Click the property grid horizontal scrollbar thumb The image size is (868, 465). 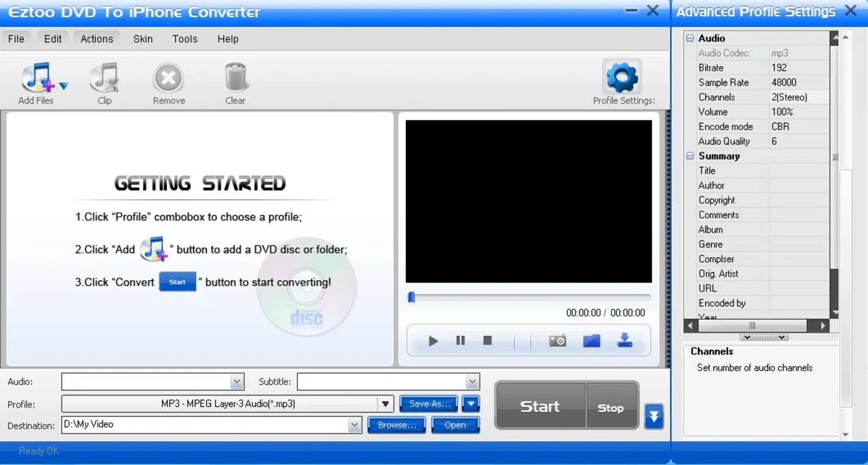click(752, 326)
